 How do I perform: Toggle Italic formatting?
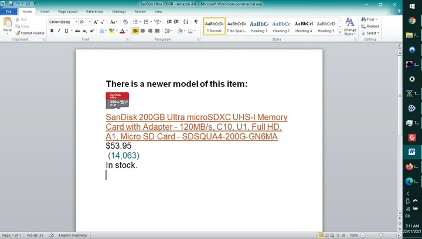59,31
